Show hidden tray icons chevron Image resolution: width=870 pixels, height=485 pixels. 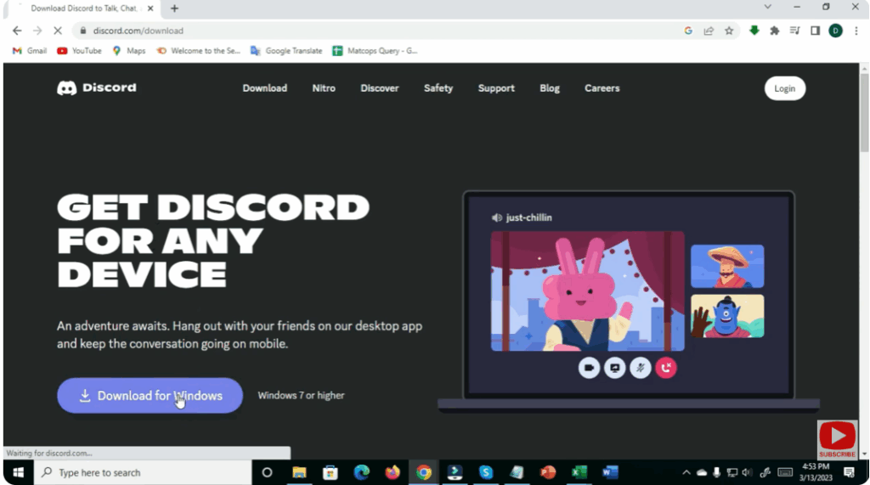[686, 472]
